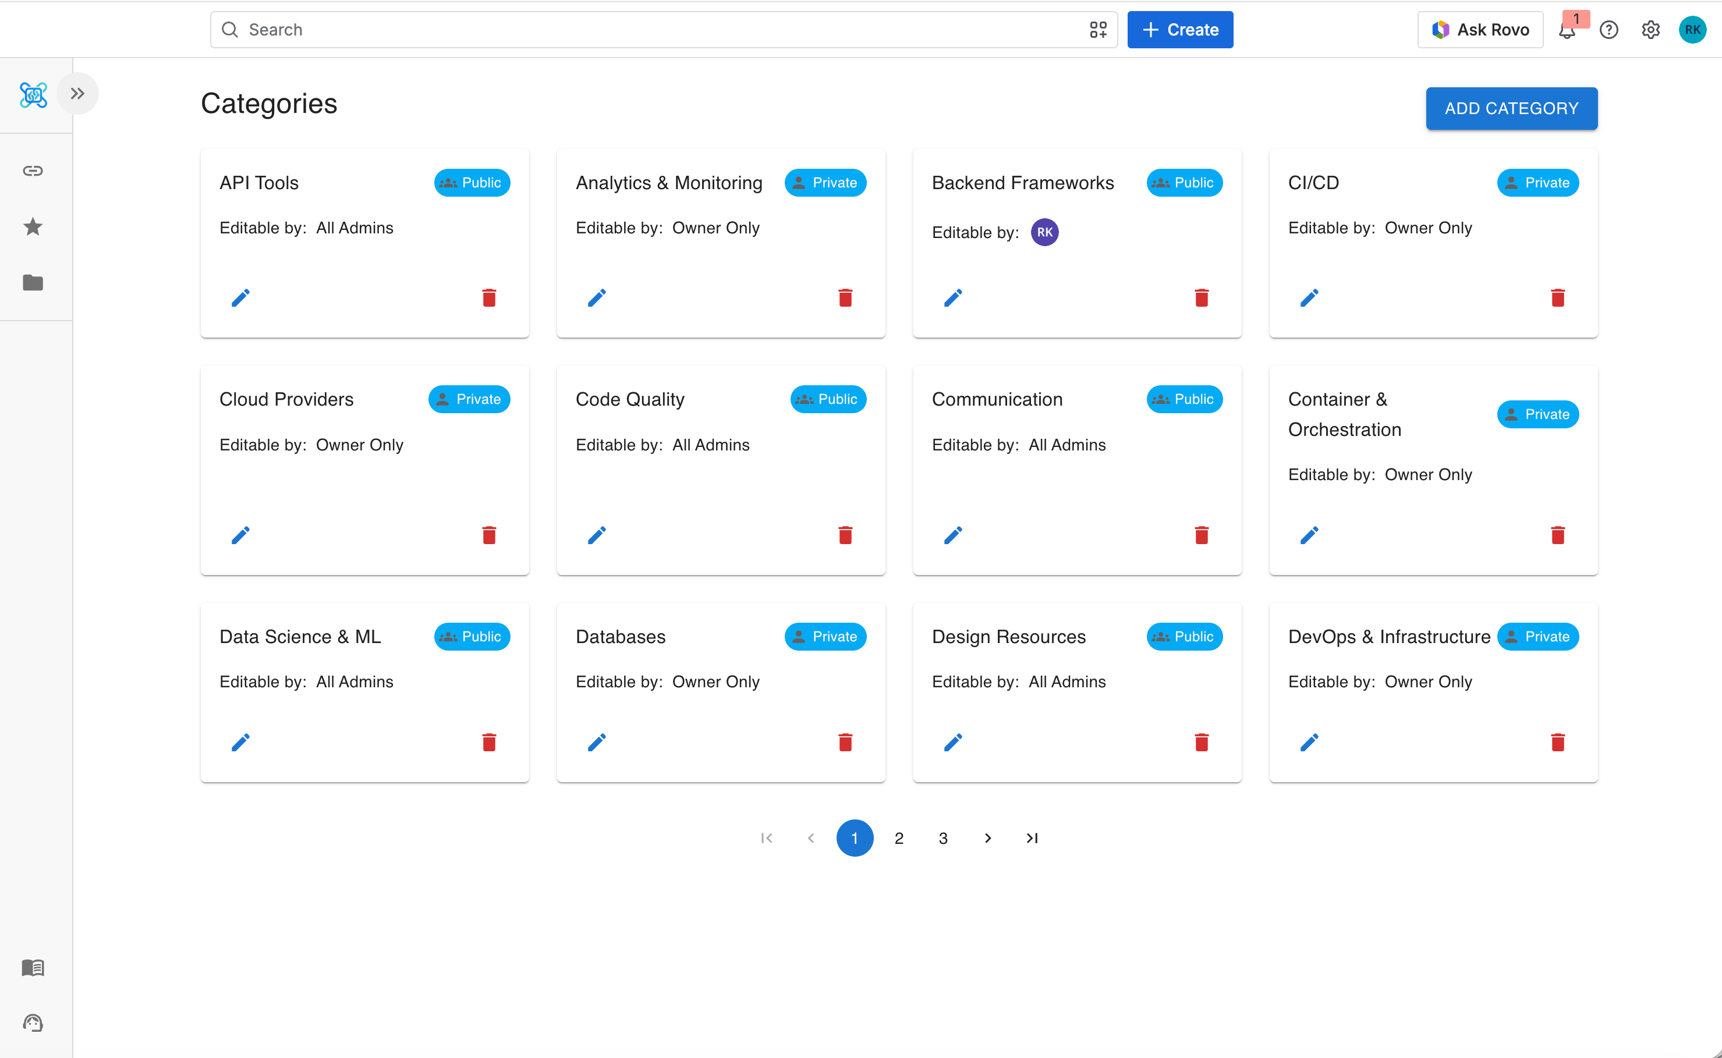Image resolution: width=1722 pixels, height=1058 pixels.
Task: Open the notifications bell
Action: [x=1567, y=29]
